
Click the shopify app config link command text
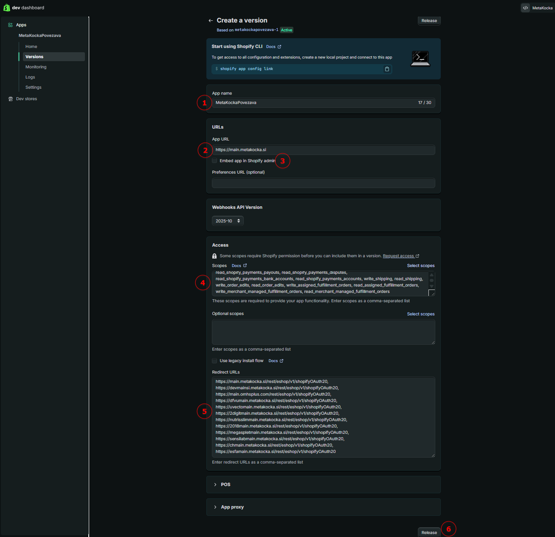click(x=246, y=69)
